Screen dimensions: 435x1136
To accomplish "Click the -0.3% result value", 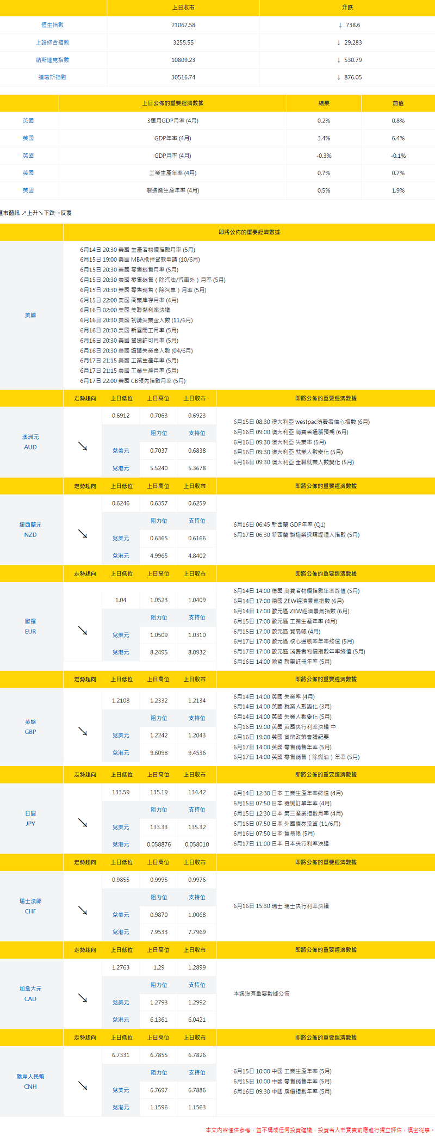I will click(324, 156).
